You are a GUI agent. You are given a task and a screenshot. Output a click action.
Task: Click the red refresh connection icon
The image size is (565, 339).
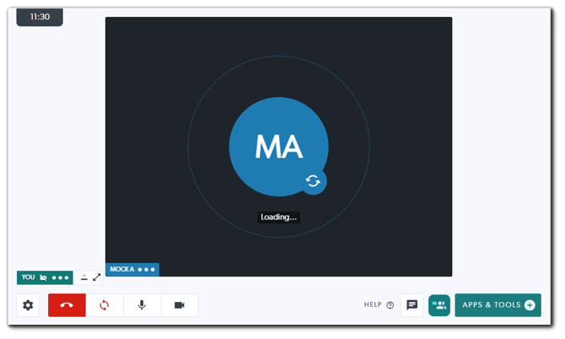tap(105, 305)
